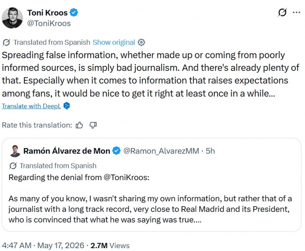This screenshot has height=251, width=305.
Task: Click the @TonIKroos handle under the name
Action: point(49,23)
